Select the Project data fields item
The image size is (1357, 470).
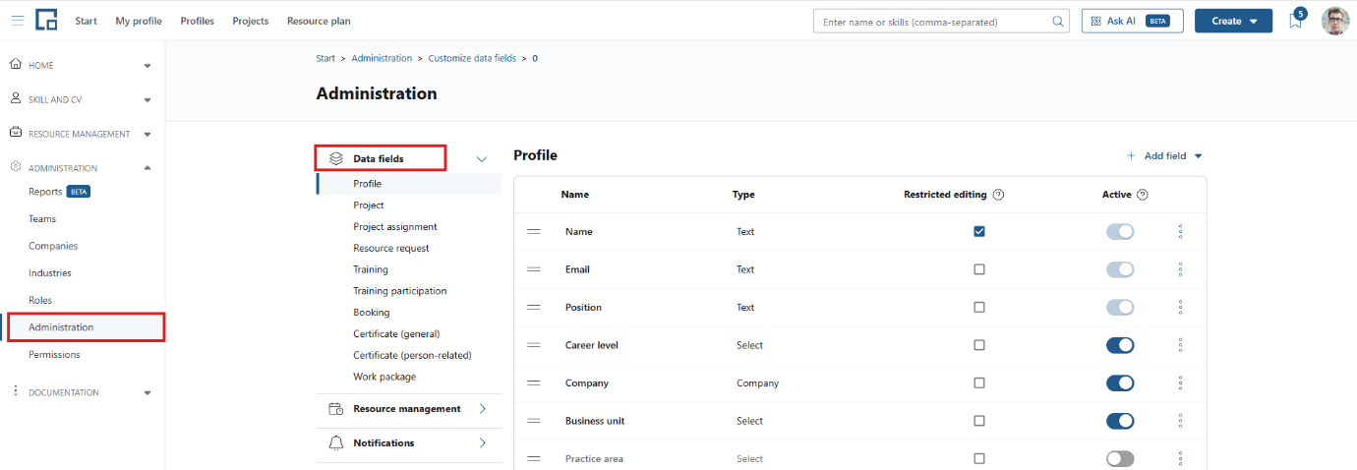pos(369,206)
